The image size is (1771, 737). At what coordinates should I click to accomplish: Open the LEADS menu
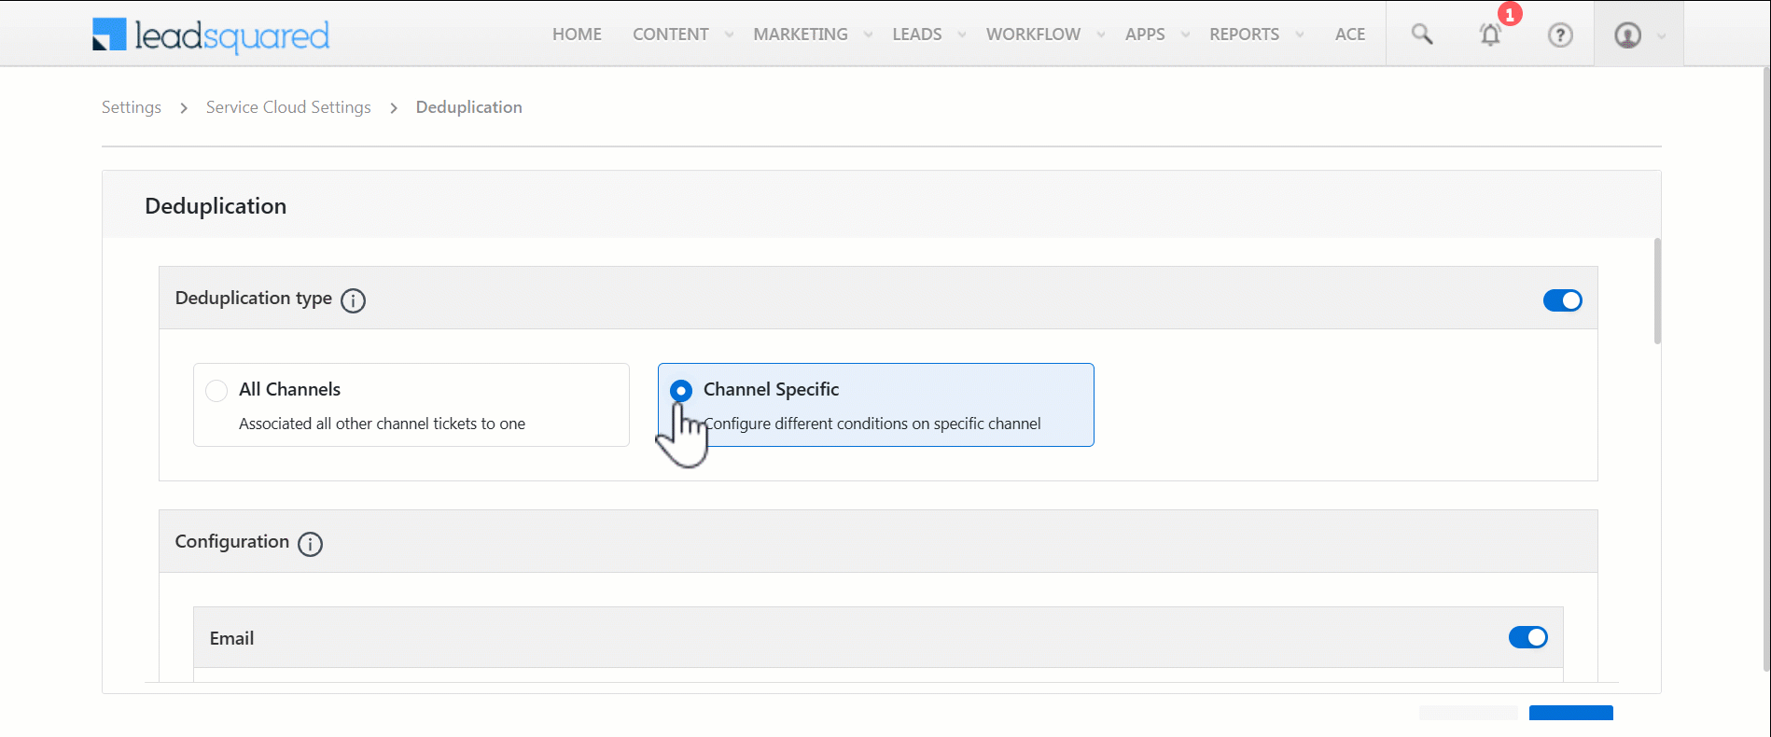(917, 35)
